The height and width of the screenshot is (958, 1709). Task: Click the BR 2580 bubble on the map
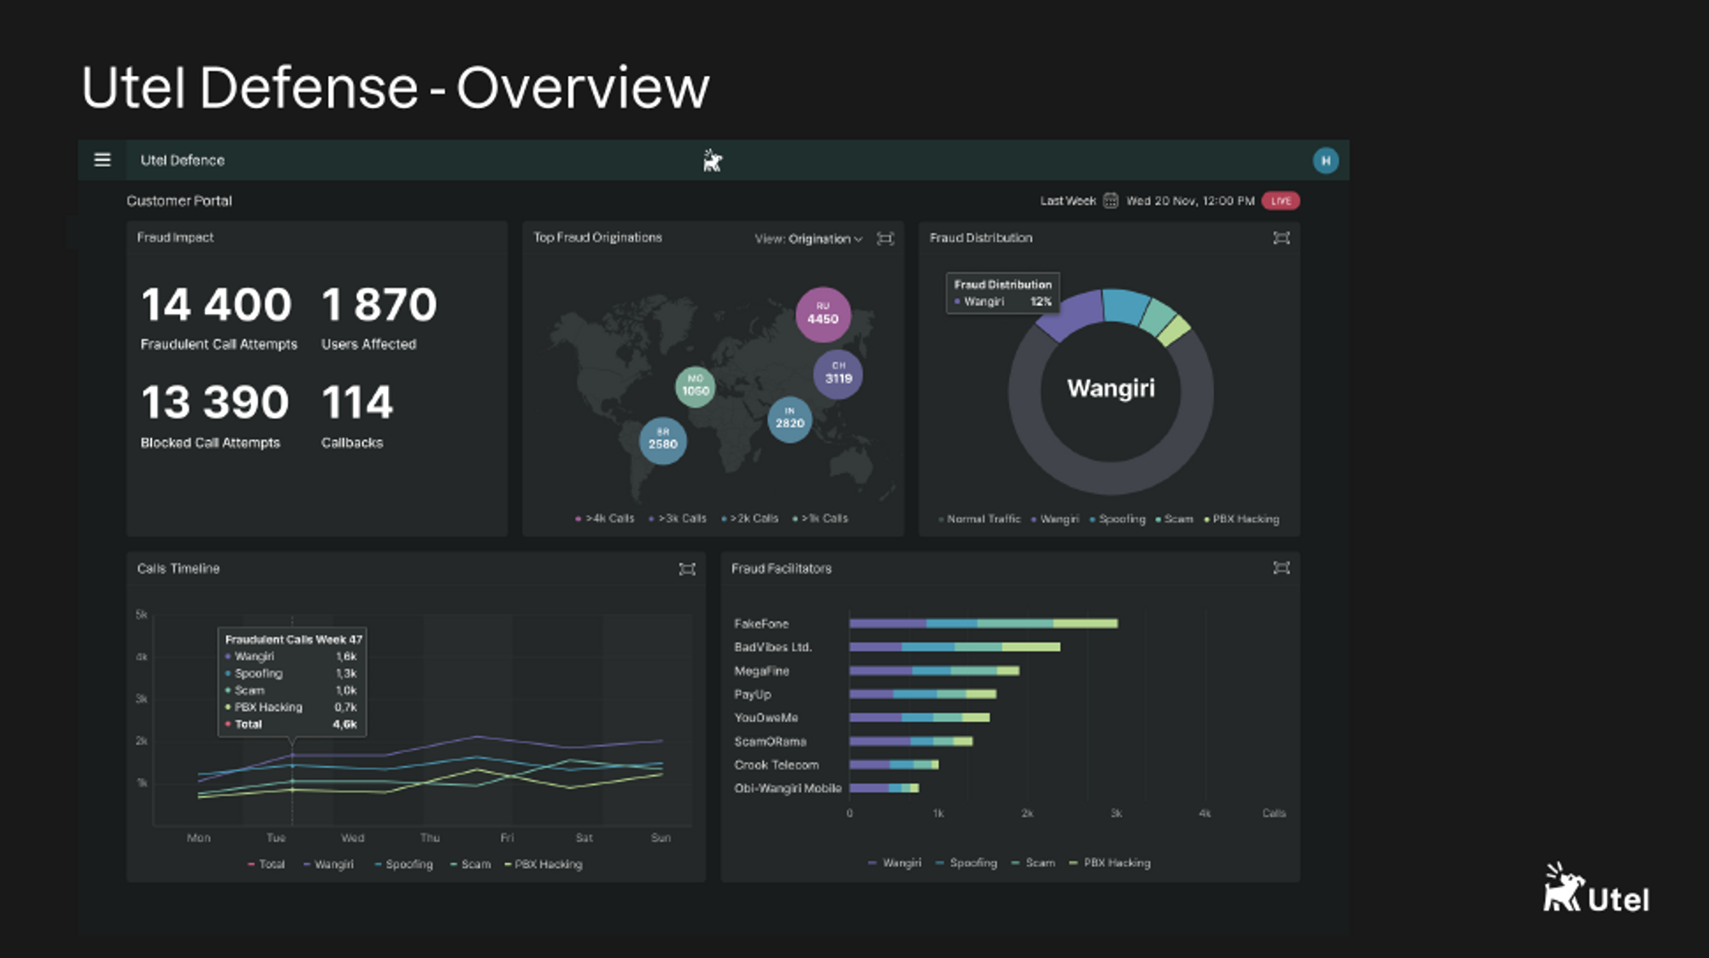[x=662, y=440]
